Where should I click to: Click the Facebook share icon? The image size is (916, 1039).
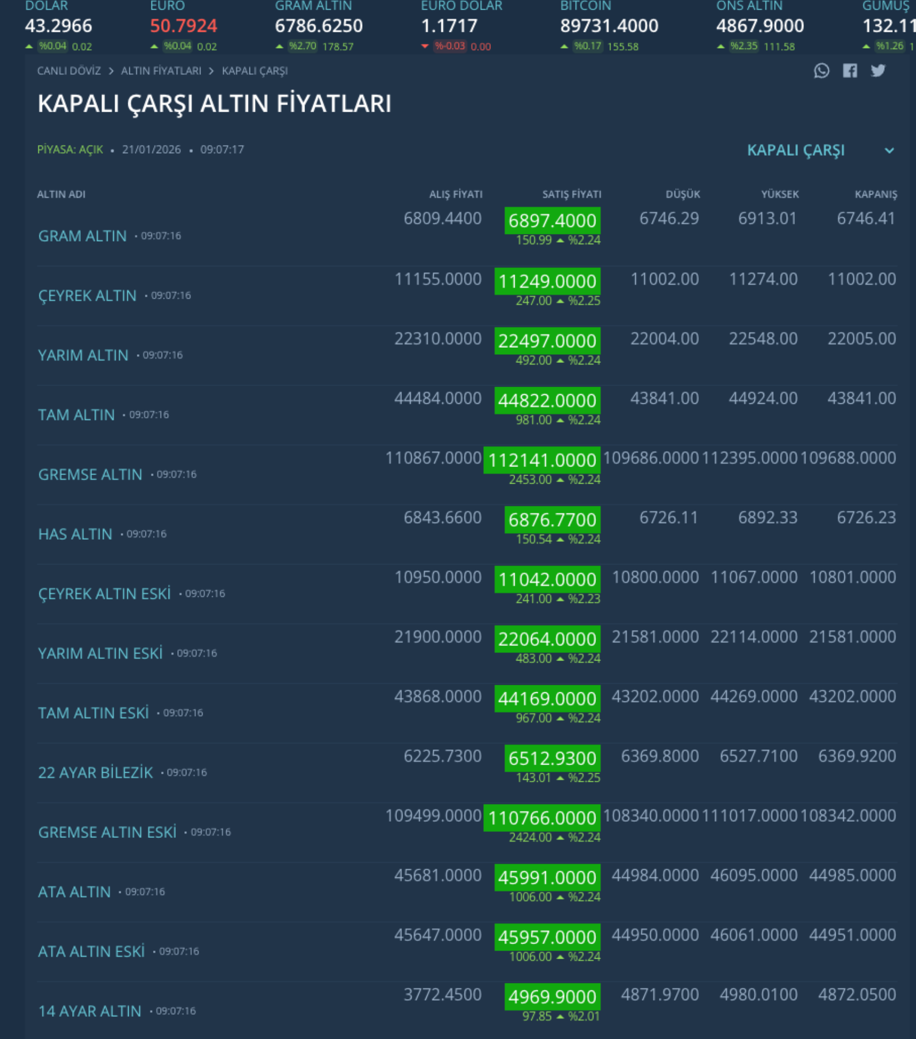click(850, 71)
